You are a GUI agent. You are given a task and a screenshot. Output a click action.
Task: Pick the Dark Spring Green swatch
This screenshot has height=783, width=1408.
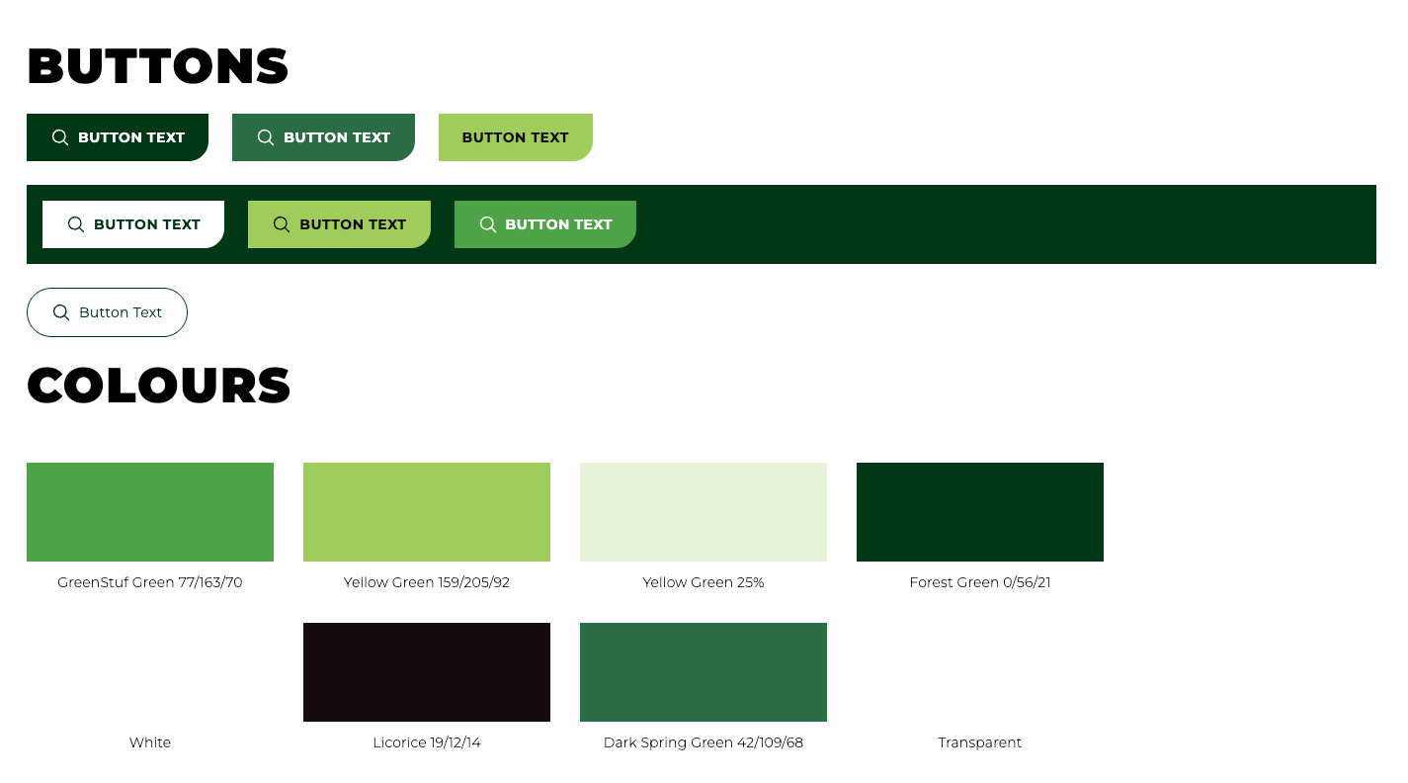704,672
